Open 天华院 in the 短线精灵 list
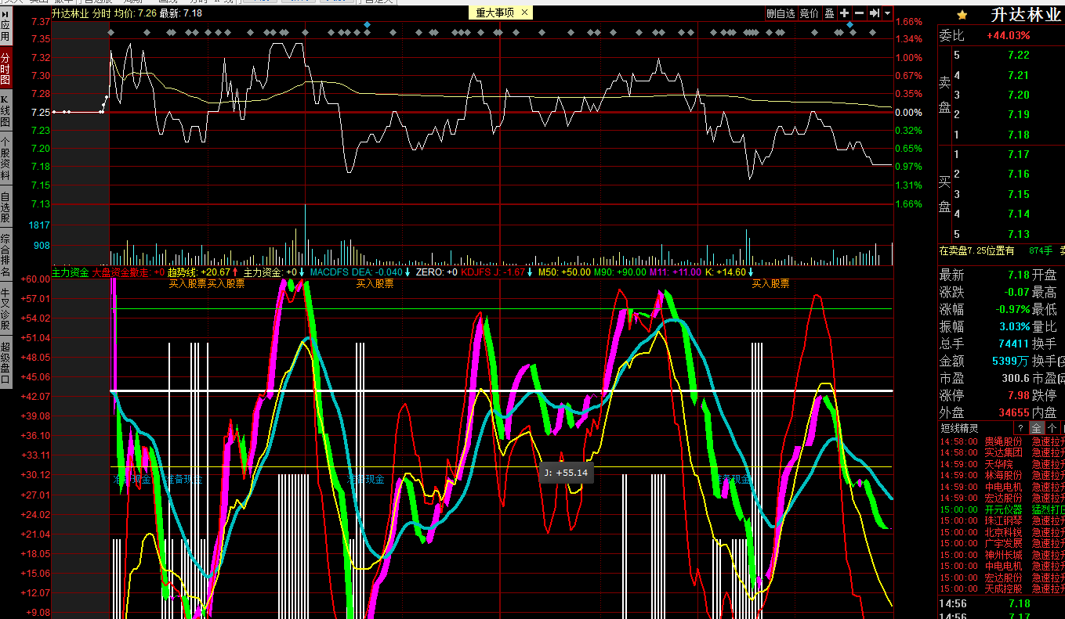The height and width of the screenshot is (619, 1065). [998, 463]
